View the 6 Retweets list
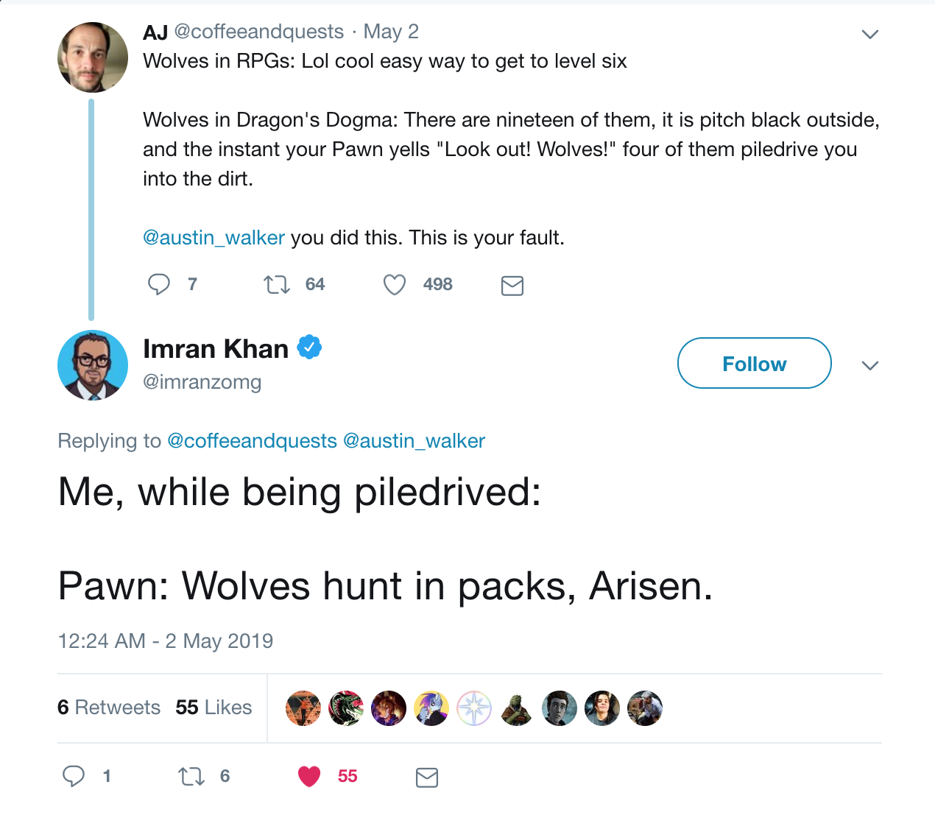This screenshot has height=832, width=935. 109,708
